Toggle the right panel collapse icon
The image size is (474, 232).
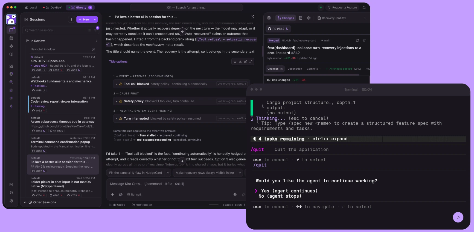(269, 18)
